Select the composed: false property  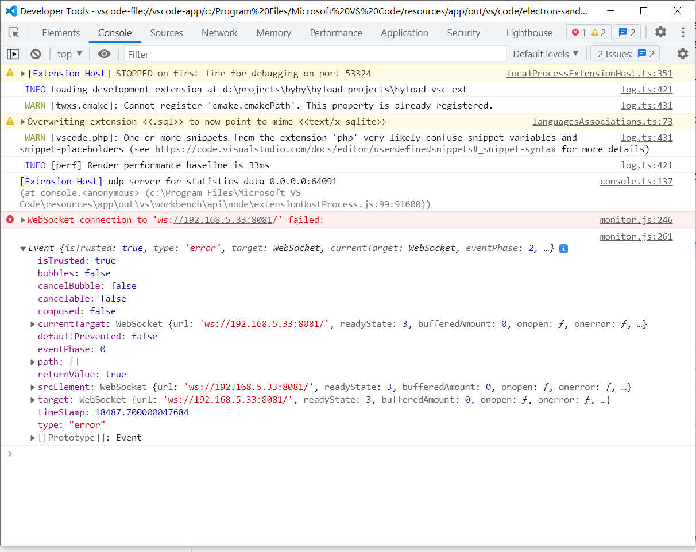77,311
